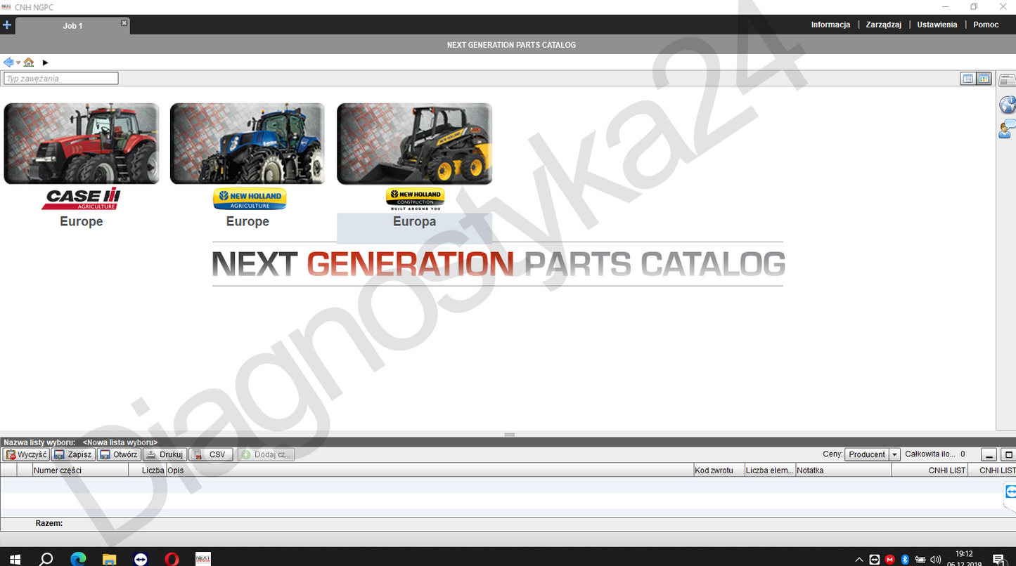The height and width of the screenshot is (566, 1016).
Task: Select the Europa label
Action: 414,221
